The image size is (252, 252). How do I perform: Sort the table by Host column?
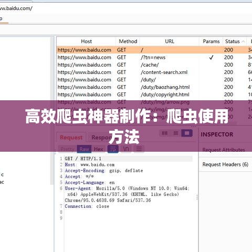[86, 41]
